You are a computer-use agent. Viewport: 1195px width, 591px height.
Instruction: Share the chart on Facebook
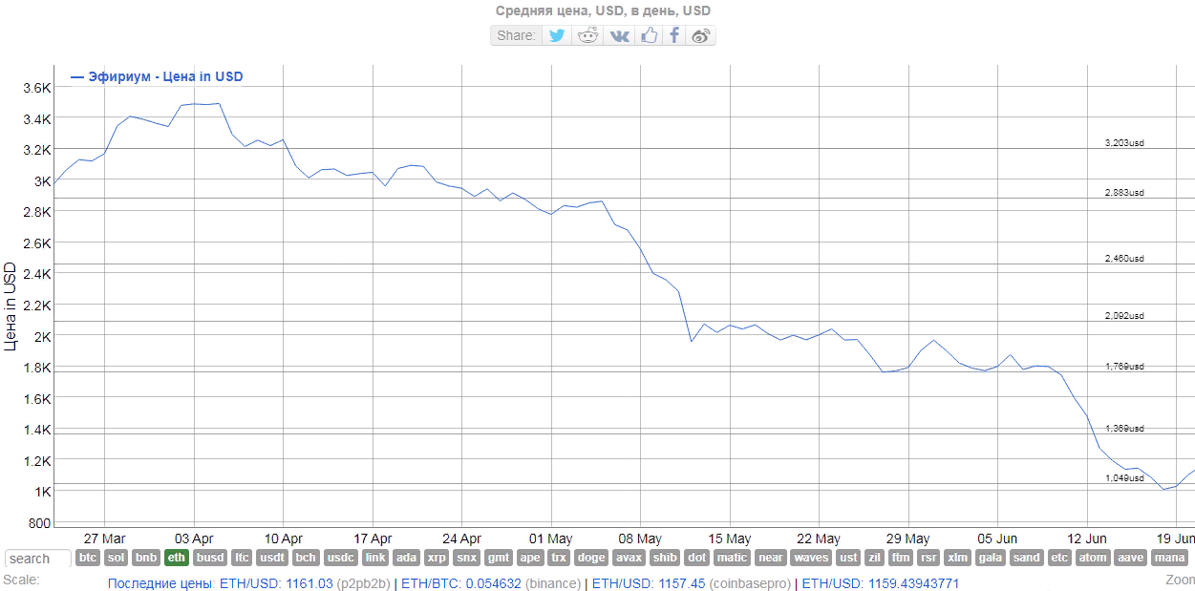(674, 35)
